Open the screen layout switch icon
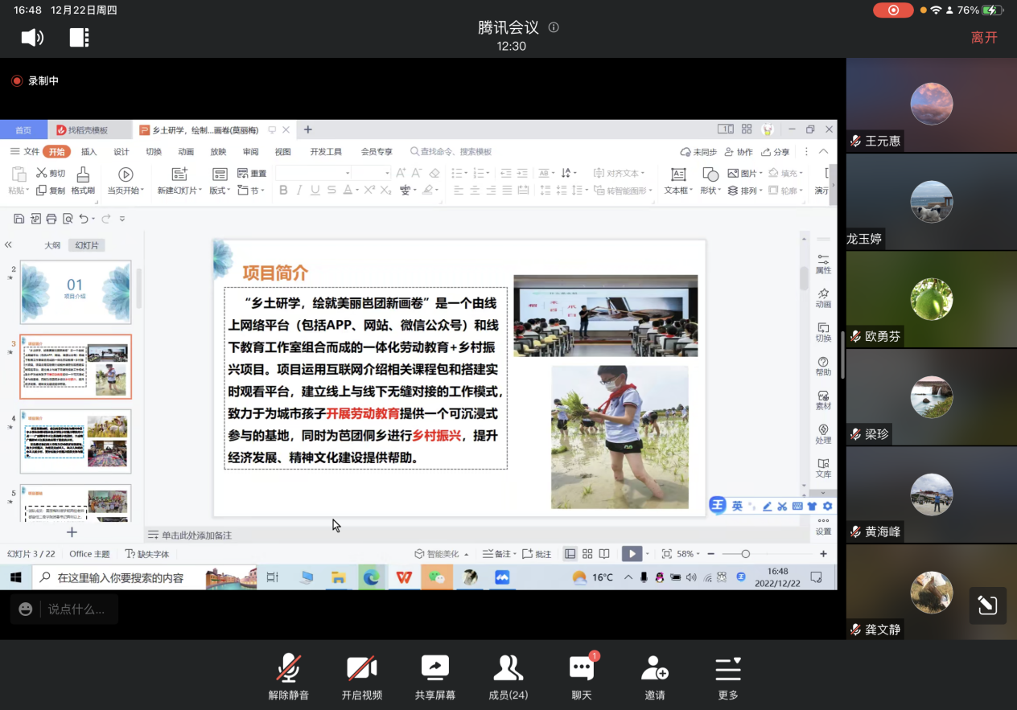Screen dimensions: 1017x710 [79, 37]
